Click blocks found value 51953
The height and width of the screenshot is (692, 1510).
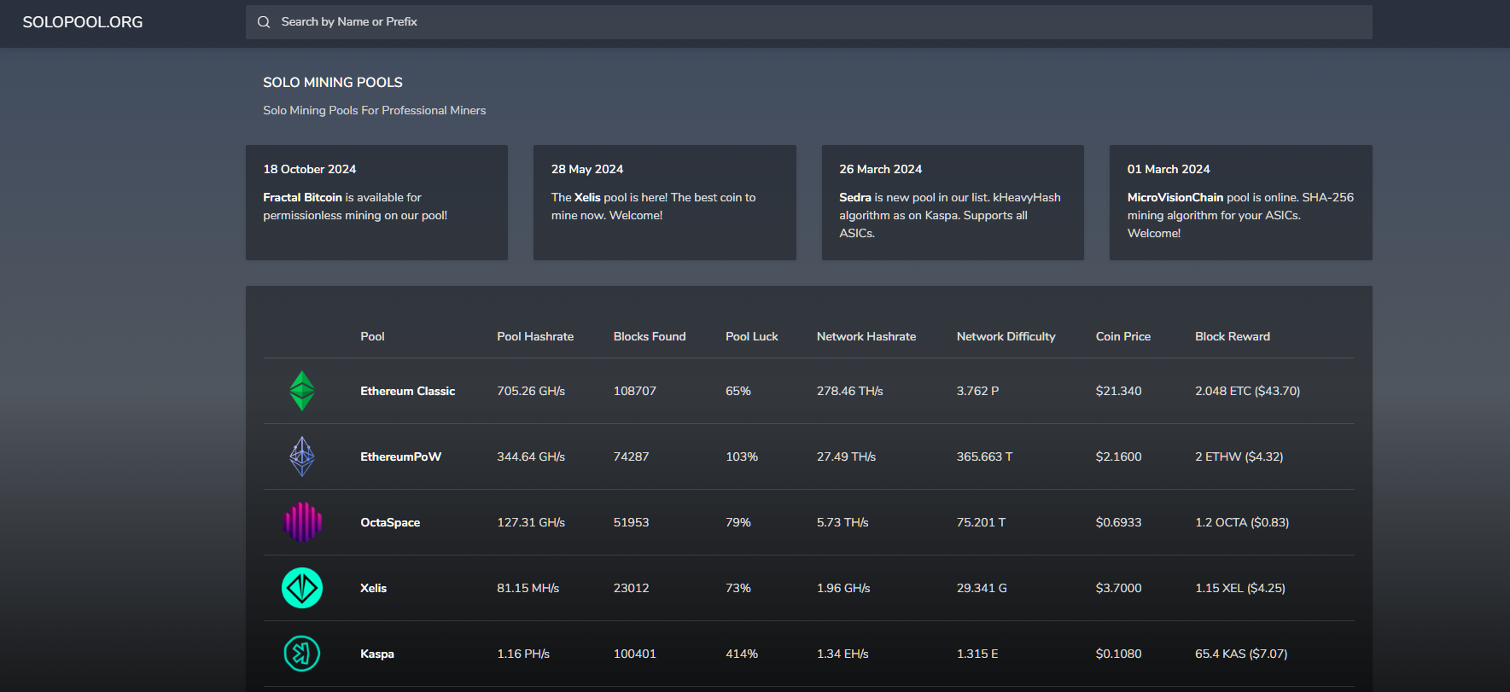click(632, 522)
